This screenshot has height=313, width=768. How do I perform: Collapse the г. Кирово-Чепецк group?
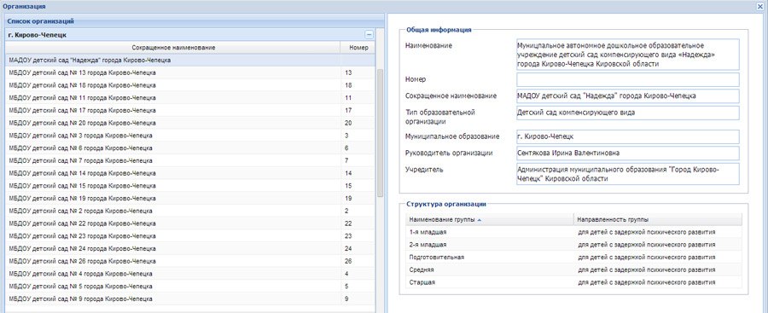(369, 35)
